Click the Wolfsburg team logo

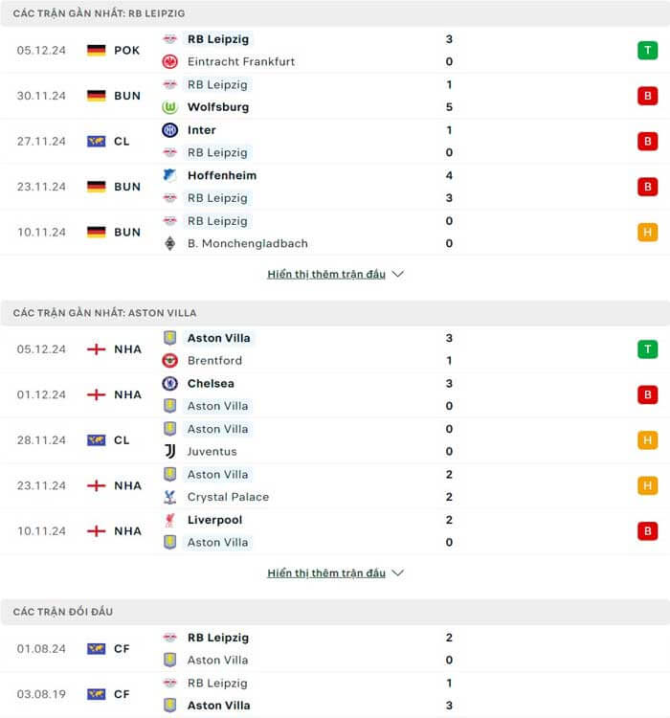[169, 107]
